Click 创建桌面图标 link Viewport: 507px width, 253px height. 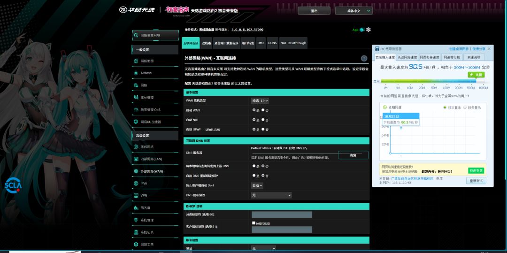[x=459, y=49]
